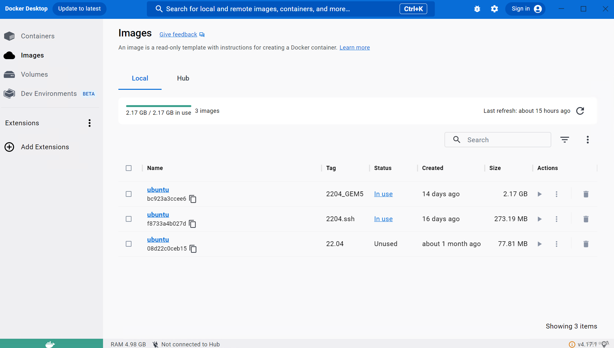Click the 'Unused' status text
This screenshot has width=614, height=348.
(x=386, y=244)
